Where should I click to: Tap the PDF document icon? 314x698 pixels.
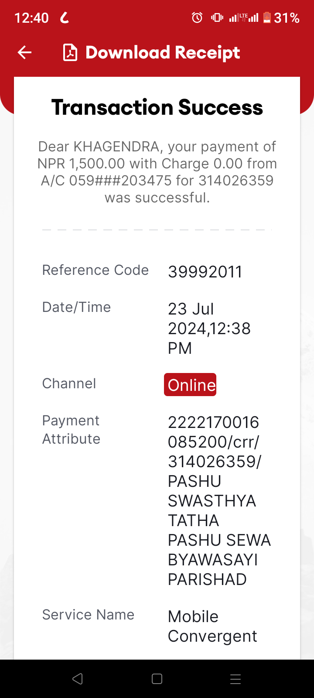[x=70, y=53]
